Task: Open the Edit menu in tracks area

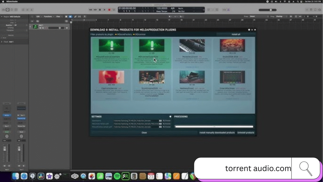Action: coord(38,16)
